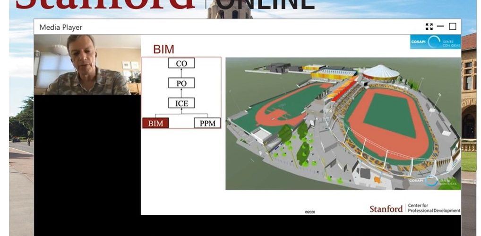Click the white domed arena in model
Screen dimensions: 481x236
tap(380, 73)
